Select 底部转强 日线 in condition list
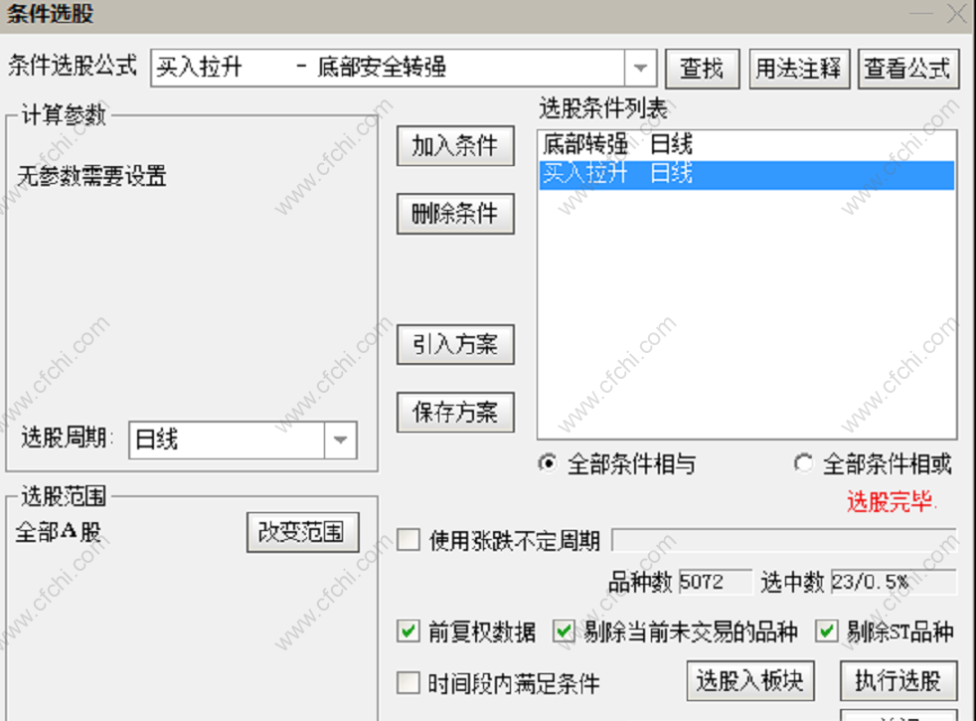 [x=746, y=144]
